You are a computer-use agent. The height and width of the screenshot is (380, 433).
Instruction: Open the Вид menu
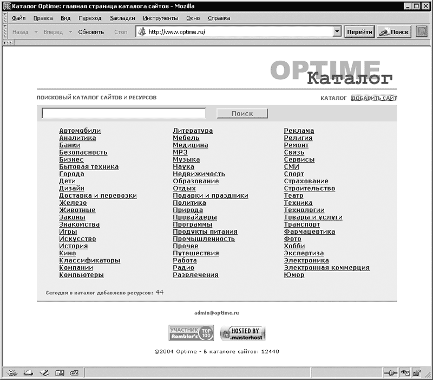point(65,18)
